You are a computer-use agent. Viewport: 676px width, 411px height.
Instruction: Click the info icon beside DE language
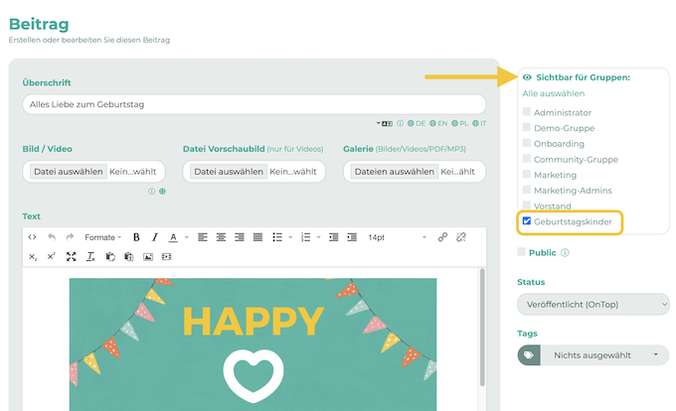click(400, 123)
